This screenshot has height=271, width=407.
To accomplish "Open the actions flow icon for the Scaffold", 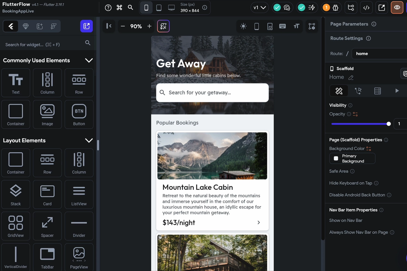I will [358, 91].
